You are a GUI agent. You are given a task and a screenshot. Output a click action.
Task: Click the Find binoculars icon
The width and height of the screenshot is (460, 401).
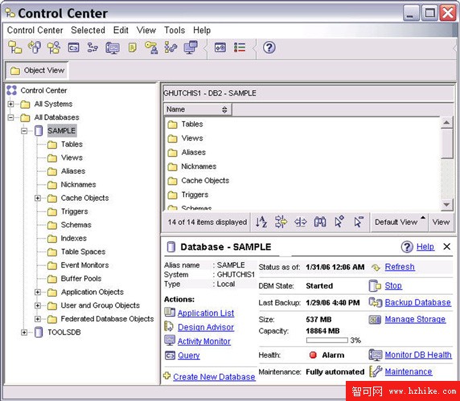(320, 222)
